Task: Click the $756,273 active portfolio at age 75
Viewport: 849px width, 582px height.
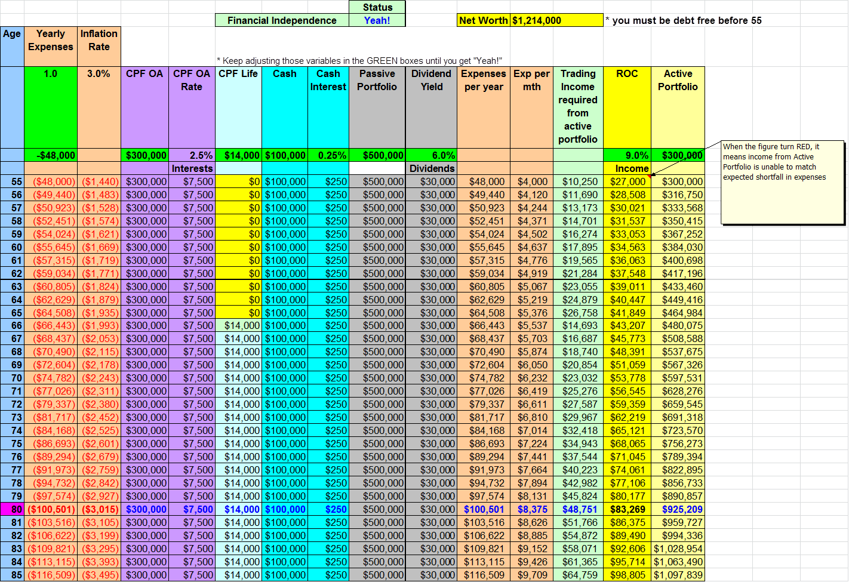Action: click(678, 444)
